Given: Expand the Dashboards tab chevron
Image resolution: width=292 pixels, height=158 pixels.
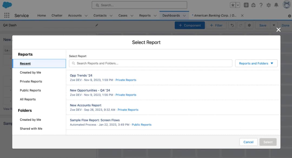Looking at the screenshot, I should [x=184, y=16].
